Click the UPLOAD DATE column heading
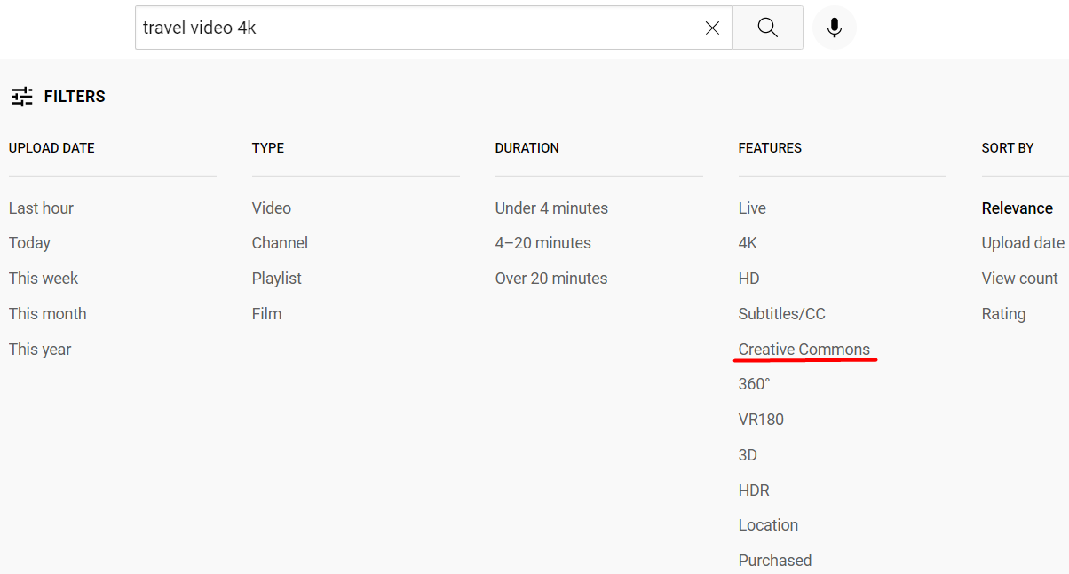1069x574 pixels. pos(51,148)
